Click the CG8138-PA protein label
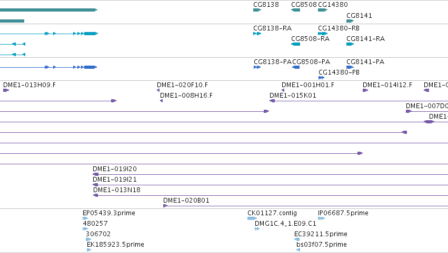 tap(273, 62)
